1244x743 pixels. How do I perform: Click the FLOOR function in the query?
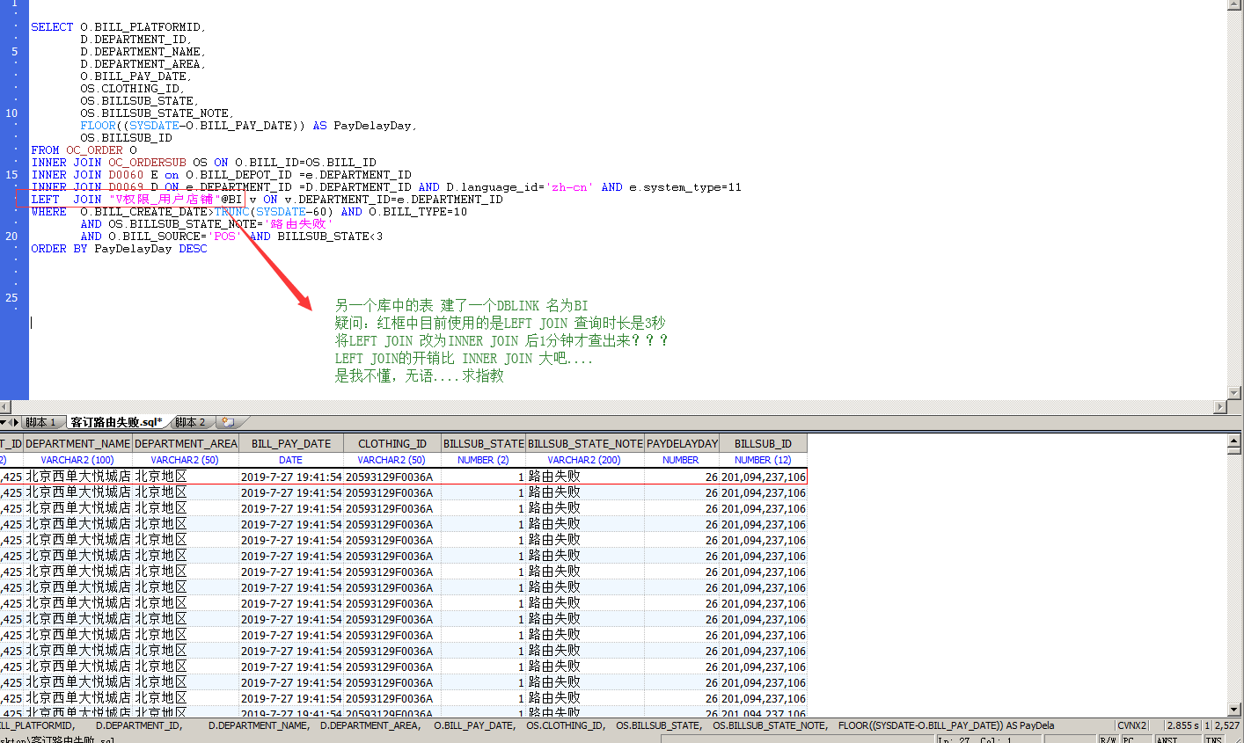(x=98, y=126)
